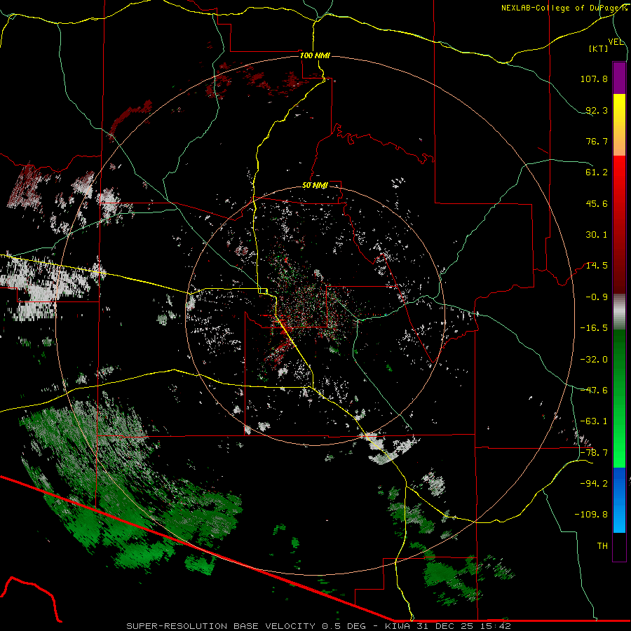Select the 61.2 scale value
Screen dimensions: 631x631
(x=597, y=172)
